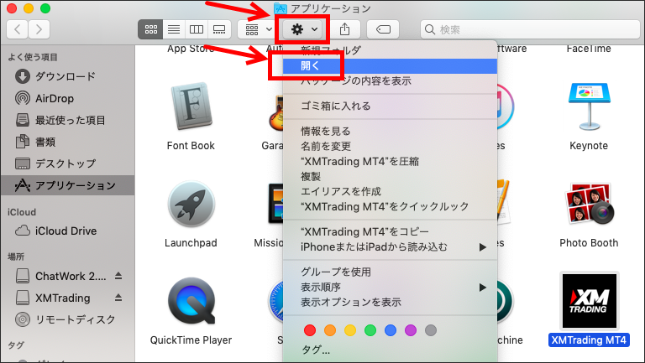This screenshot has height=363, width=645.
Task: Click the Font Book app icon
Action: pyautogui.click(x=191, y=108)
